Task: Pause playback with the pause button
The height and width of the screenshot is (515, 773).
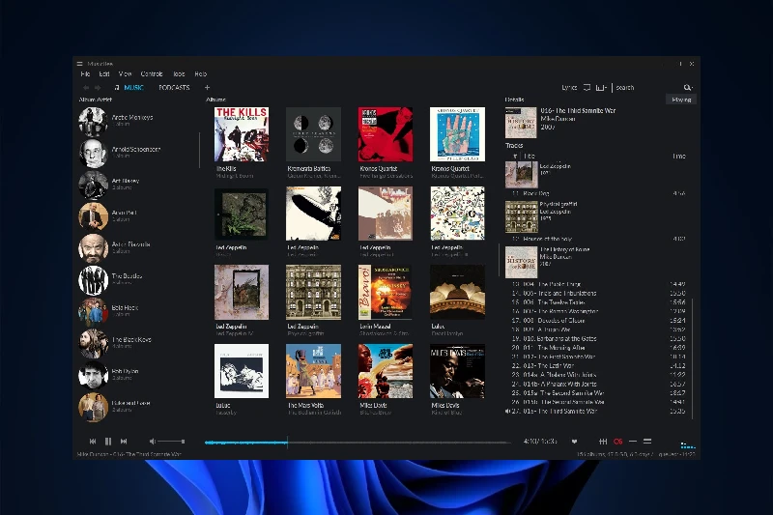Action: (x=107, y=442)
